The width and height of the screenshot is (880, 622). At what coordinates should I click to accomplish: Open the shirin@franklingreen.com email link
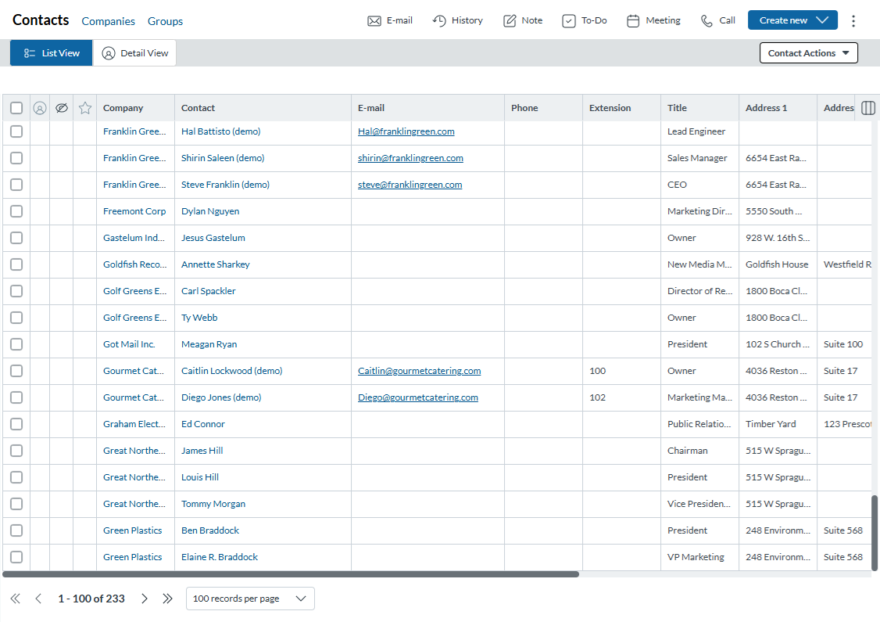coord(410,158)
